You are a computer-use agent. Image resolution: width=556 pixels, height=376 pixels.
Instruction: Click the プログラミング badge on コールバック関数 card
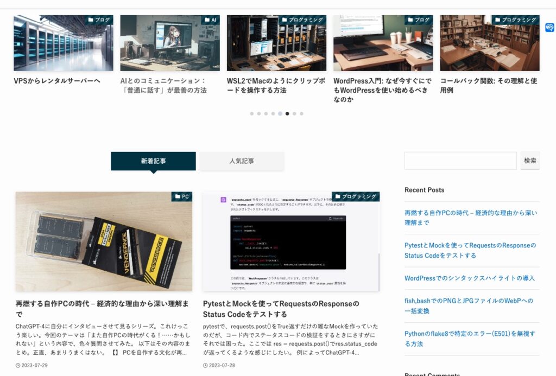coord(516,20)
